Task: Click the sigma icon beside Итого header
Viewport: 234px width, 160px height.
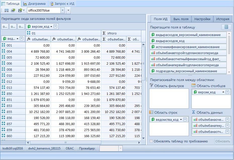Action: (104, 33)
